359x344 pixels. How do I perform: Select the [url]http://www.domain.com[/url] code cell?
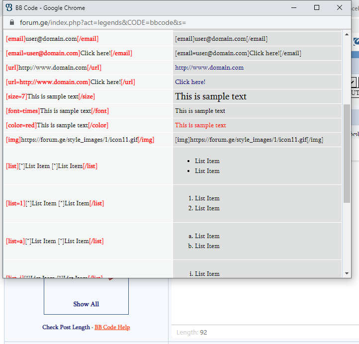coord(88,68)
